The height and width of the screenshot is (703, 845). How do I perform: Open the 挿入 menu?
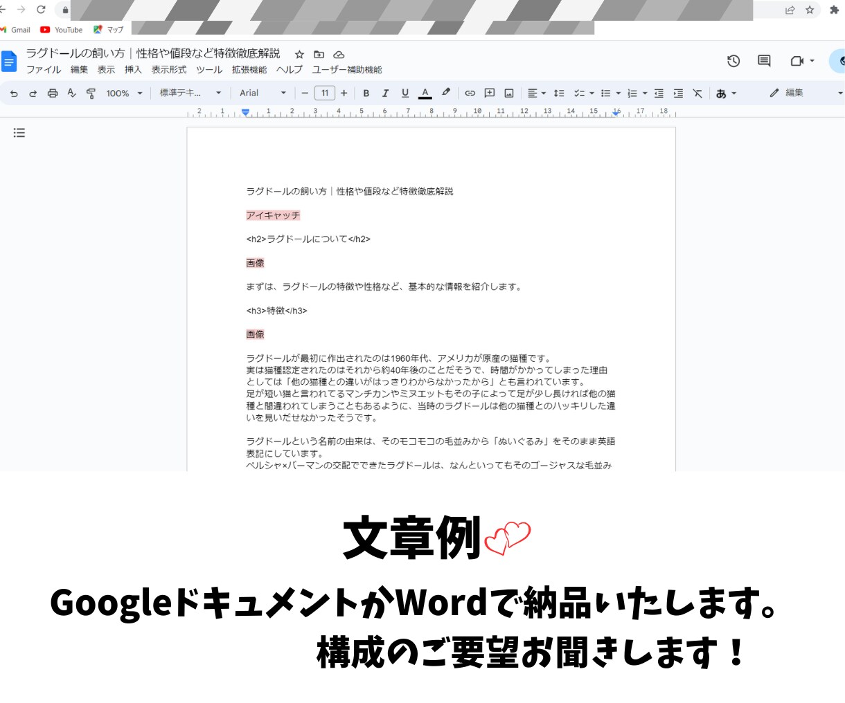[133, 70]
